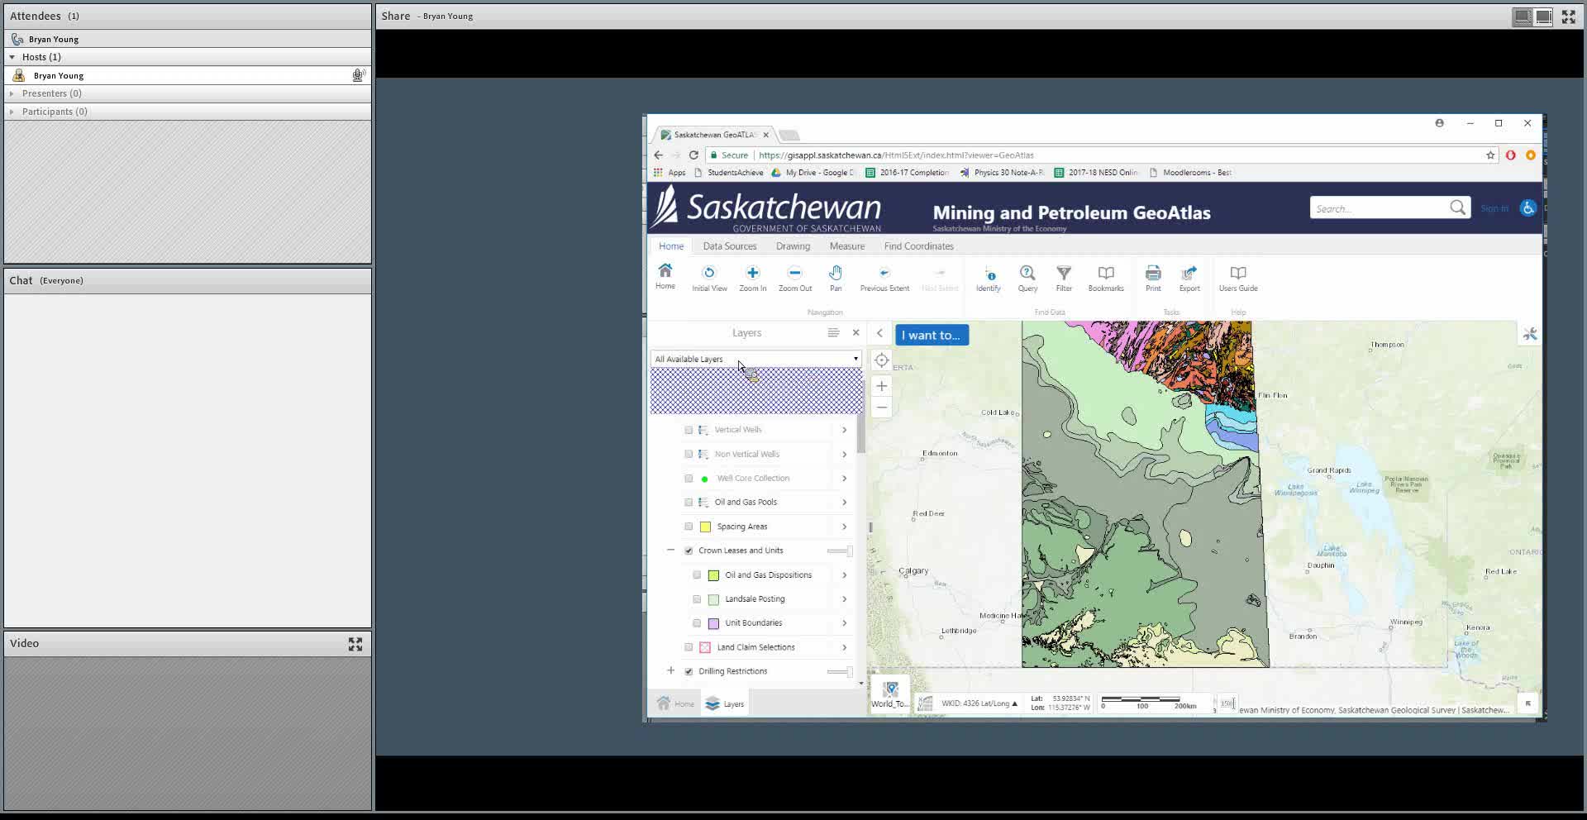Click the accessibility icon in header
Image resolution: width=1587 pixels, height=820 pixels.
[1527, 208]
